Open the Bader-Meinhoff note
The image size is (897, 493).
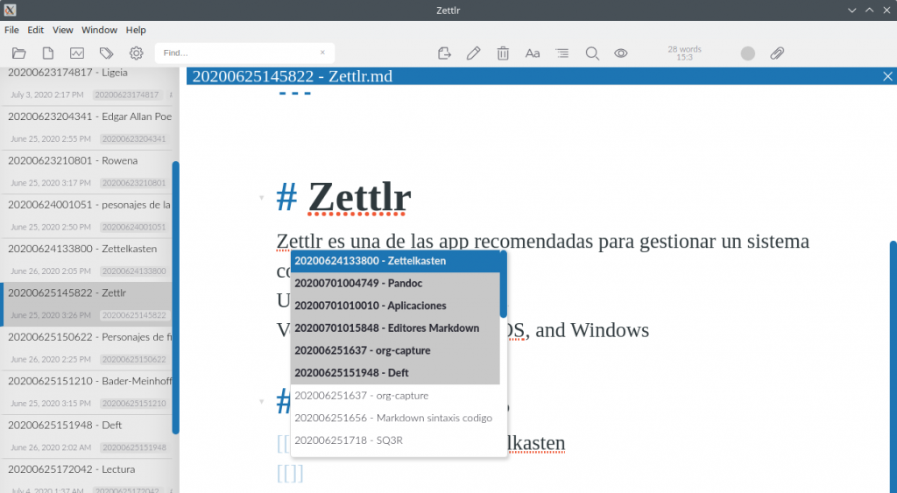[86, 391]
